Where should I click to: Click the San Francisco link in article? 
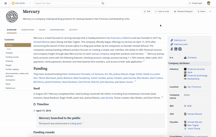tap(113, 38)
